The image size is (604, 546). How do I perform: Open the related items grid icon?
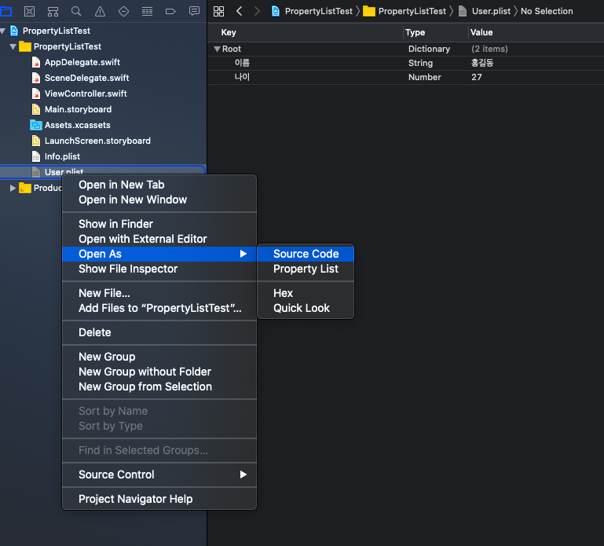pos(218,11)
